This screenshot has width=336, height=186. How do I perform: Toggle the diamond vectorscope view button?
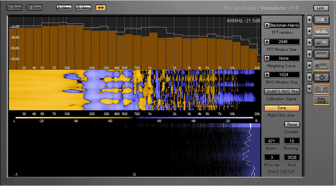click(x=321, y=77)
